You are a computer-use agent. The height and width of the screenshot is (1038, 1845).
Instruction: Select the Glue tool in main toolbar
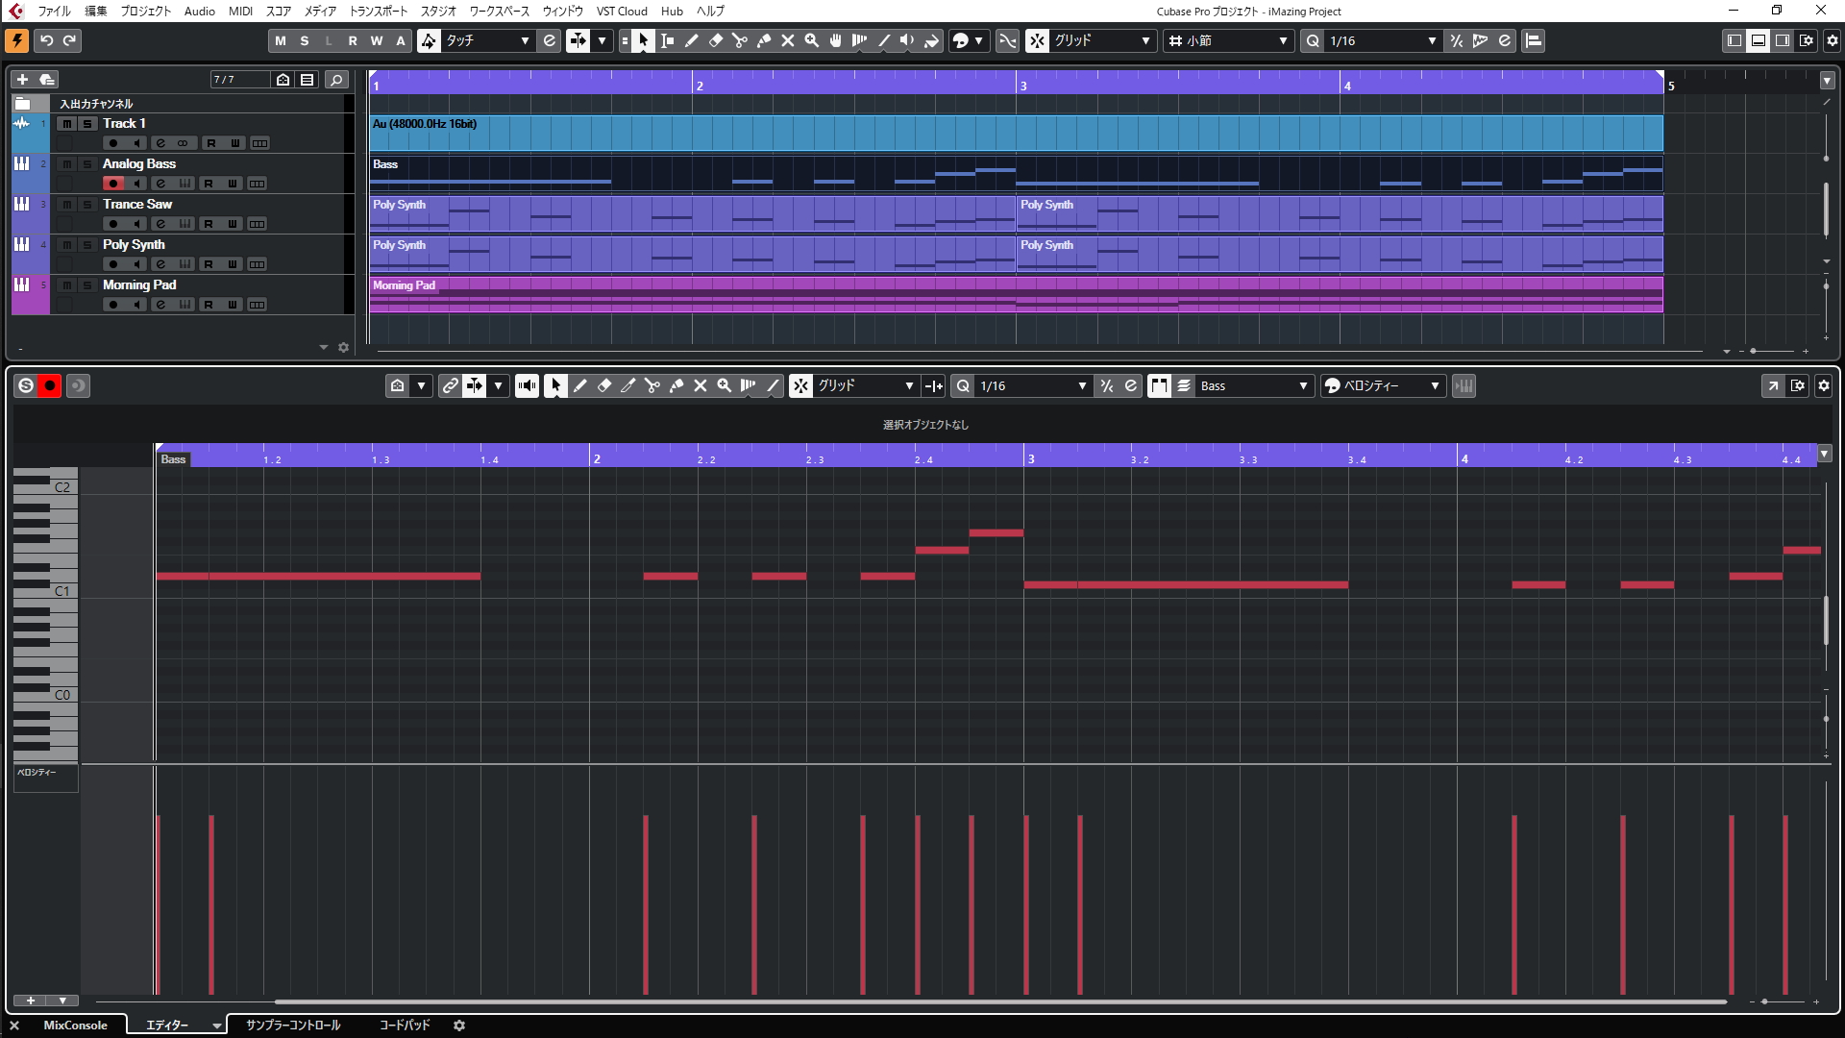pos(763,40)
